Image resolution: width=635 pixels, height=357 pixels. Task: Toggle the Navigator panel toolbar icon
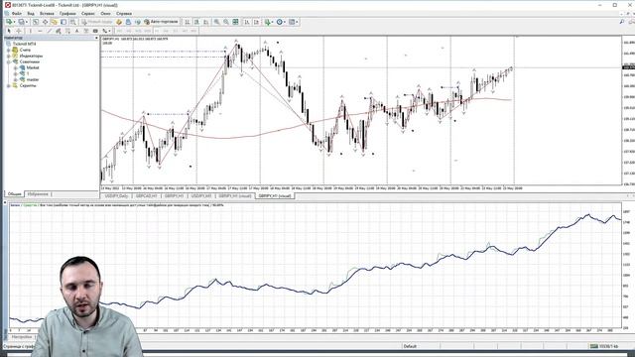(55, 22)
